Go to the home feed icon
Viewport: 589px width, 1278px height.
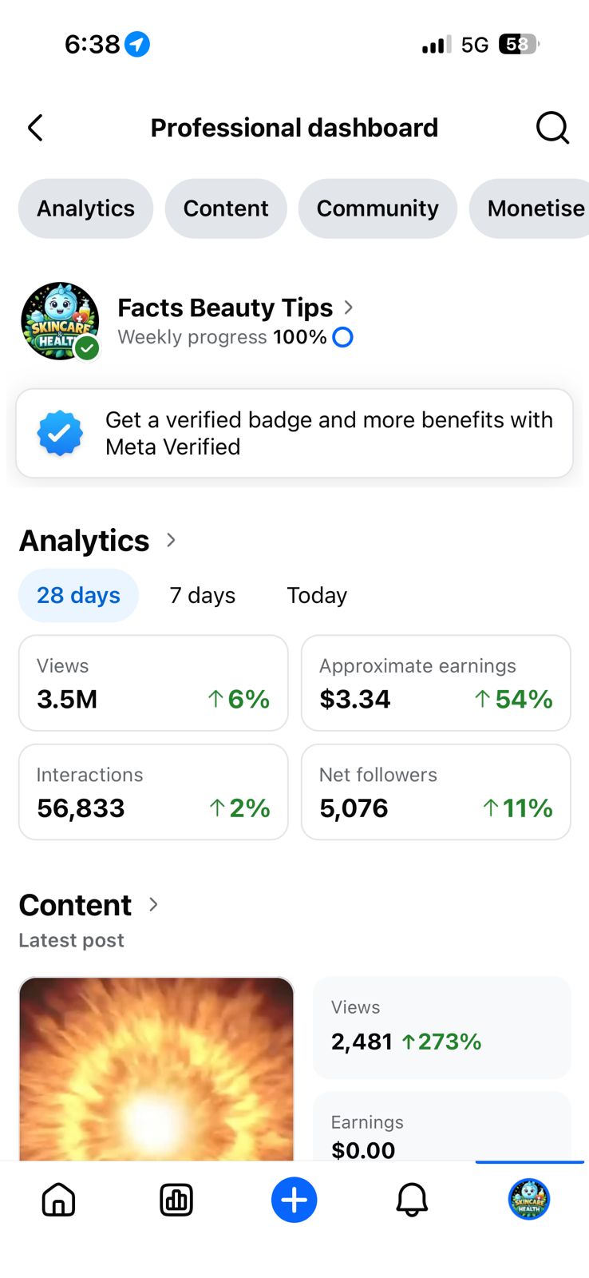click(58, 1200)
